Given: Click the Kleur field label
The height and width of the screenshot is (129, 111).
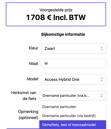Looking at the screenshot, I should (x=34, y=48).
